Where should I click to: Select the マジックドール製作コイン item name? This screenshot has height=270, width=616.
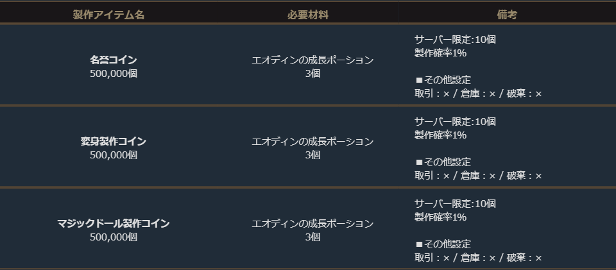pyautogui.click(x=114, y=223)
